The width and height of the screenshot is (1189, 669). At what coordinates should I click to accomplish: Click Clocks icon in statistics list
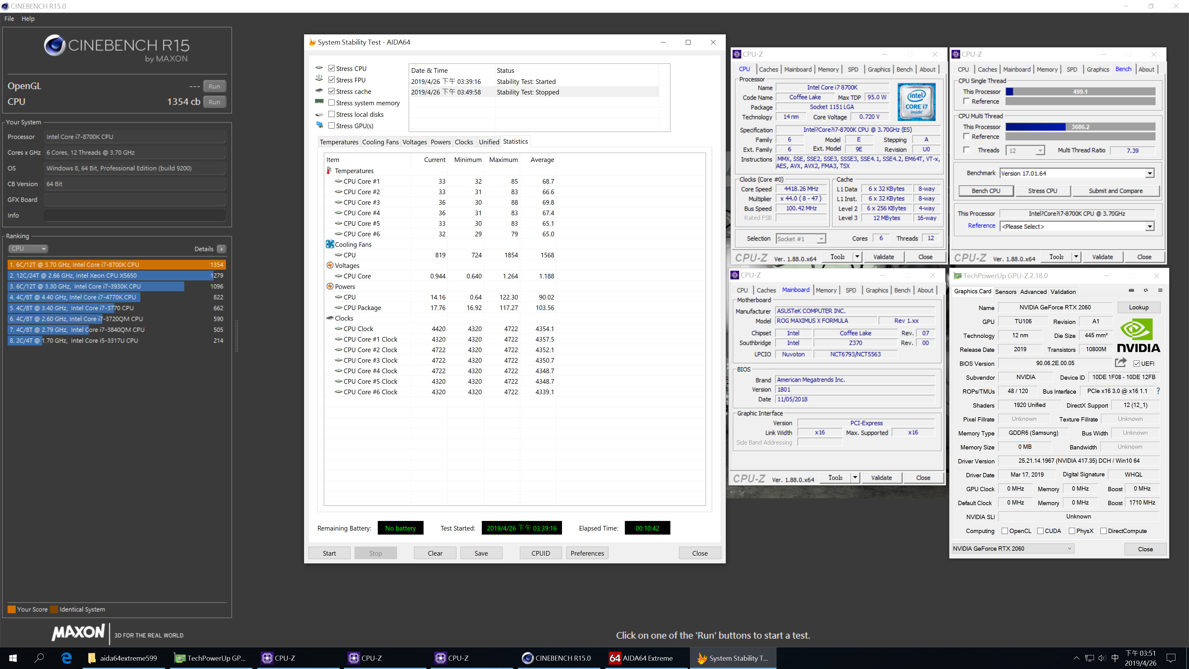[329, 318]
